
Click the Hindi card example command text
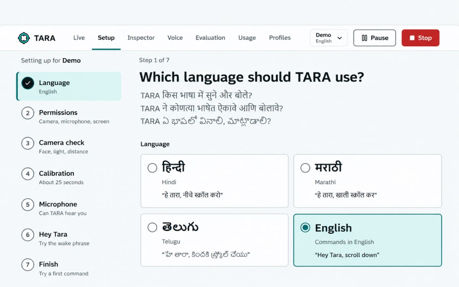(192, 195)
